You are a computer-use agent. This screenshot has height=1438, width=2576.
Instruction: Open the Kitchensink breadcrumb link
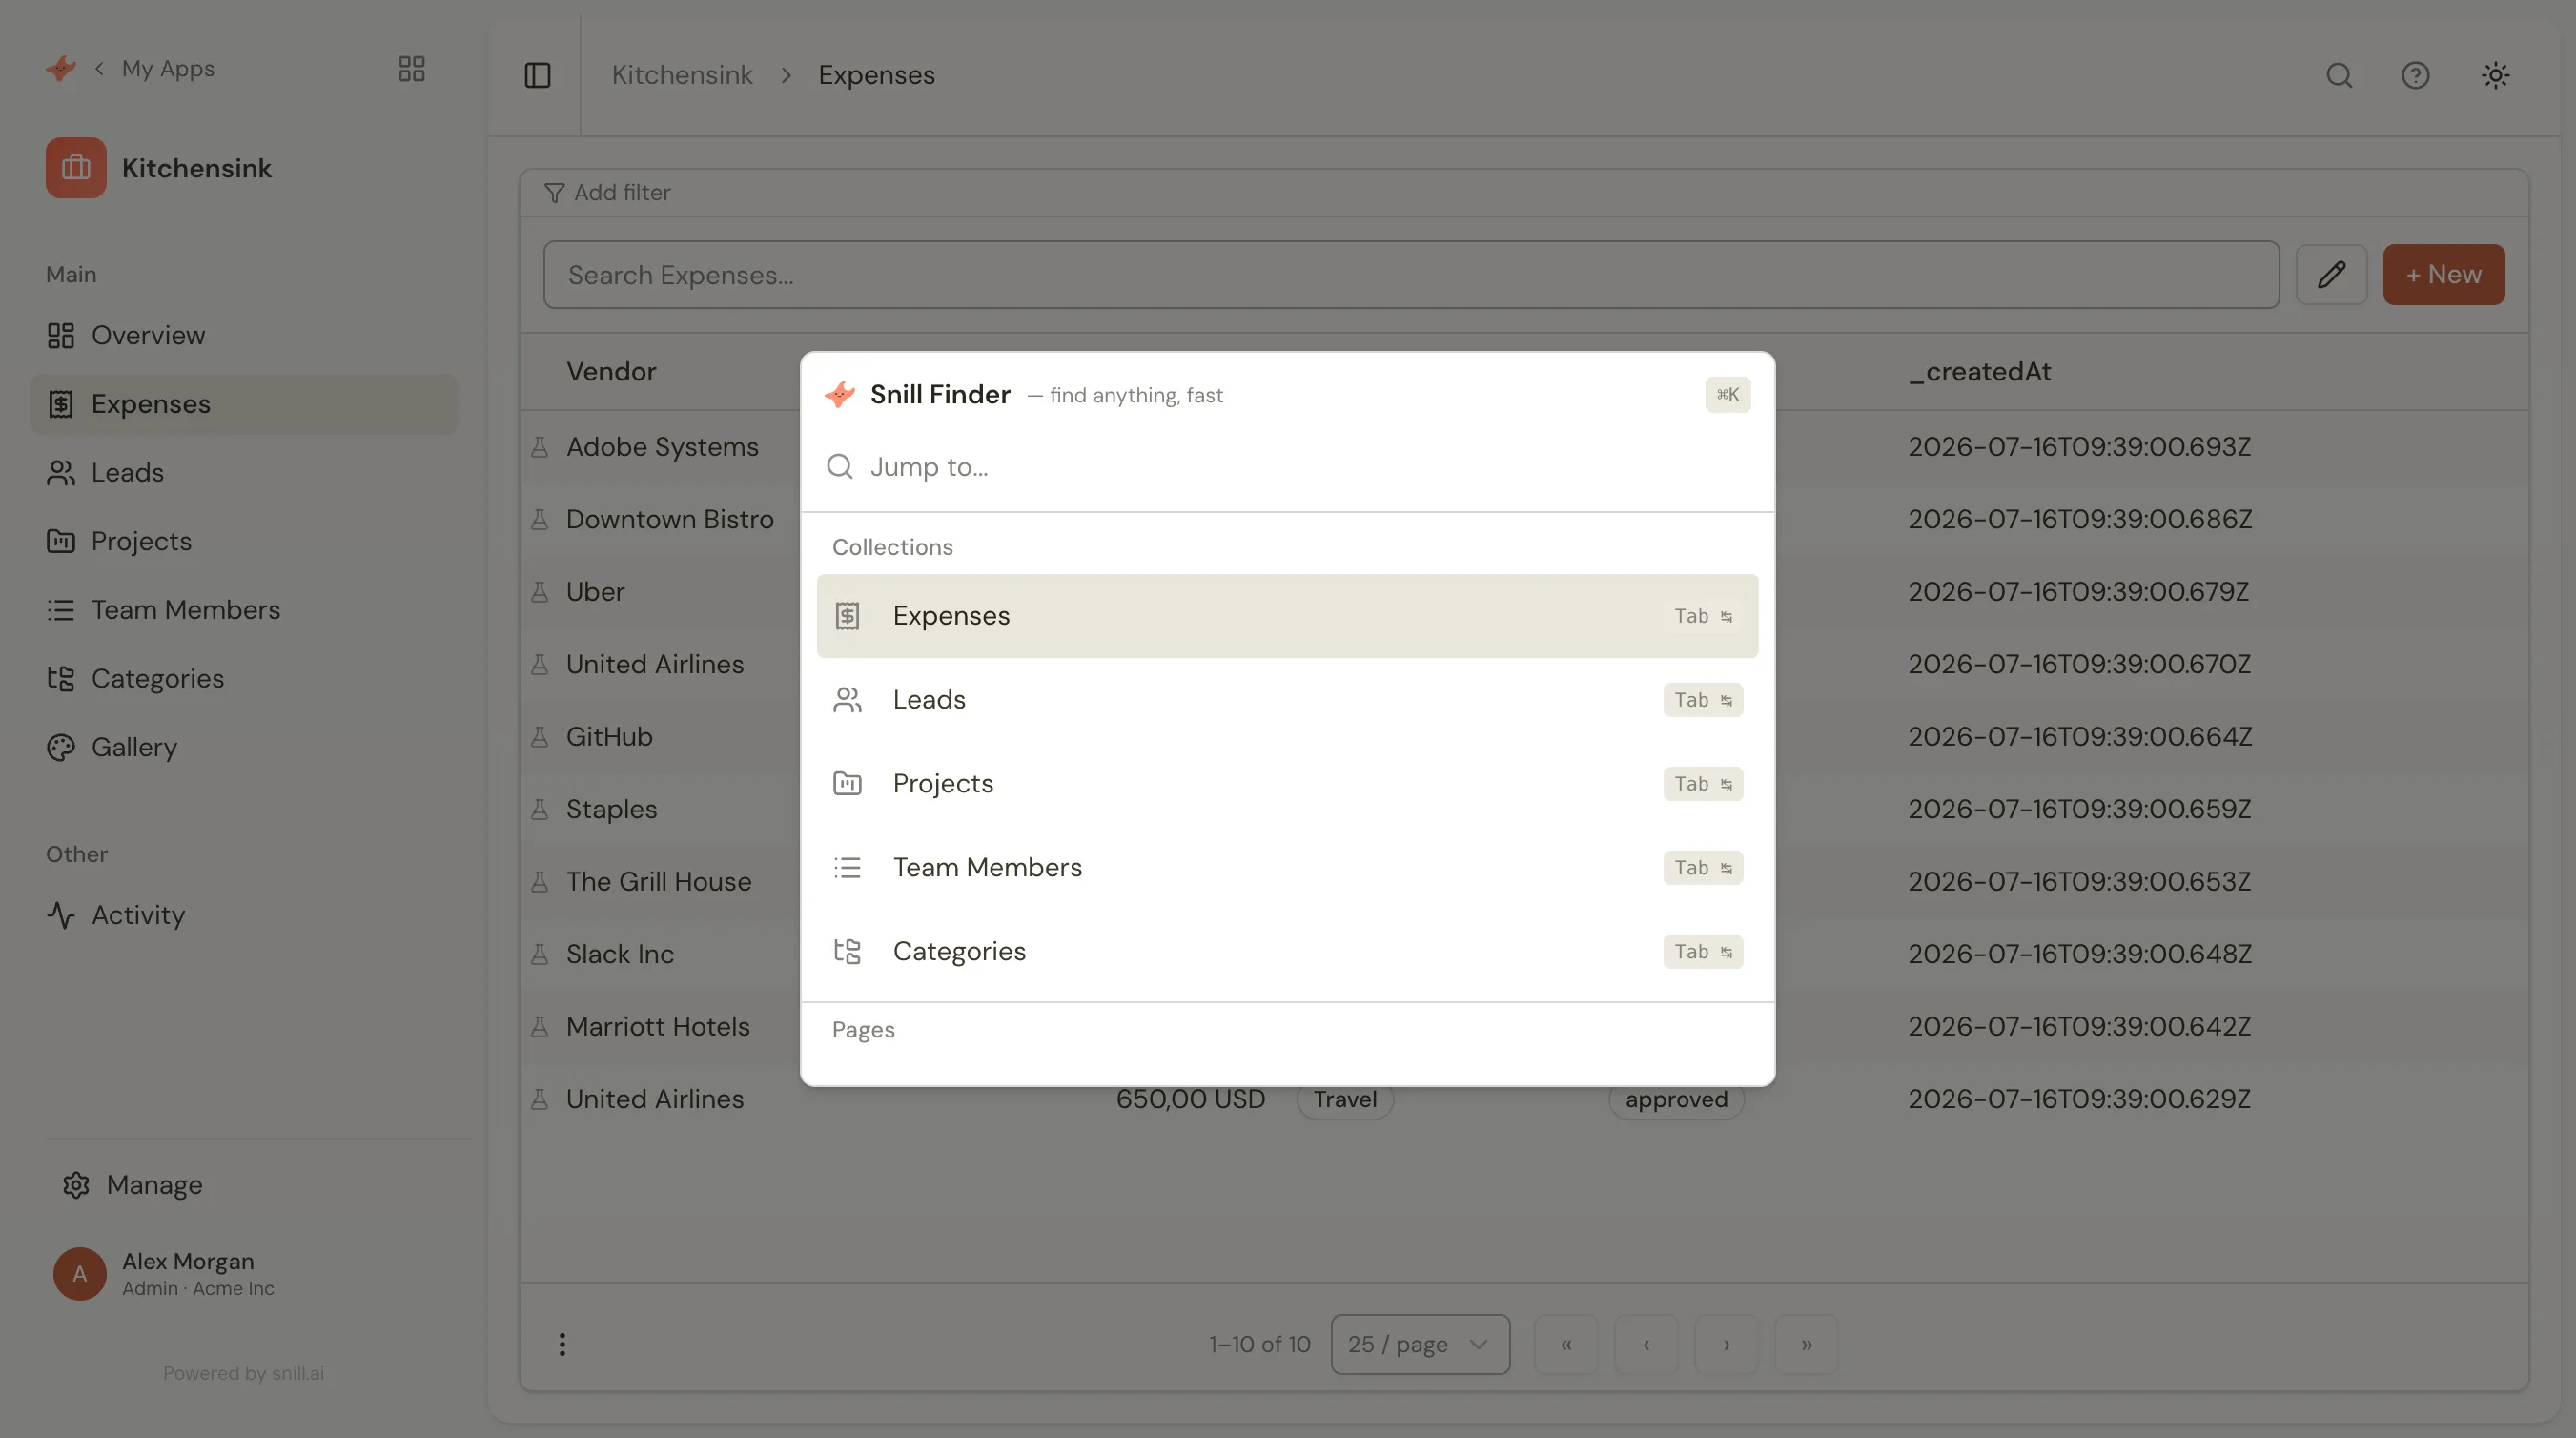pos(682,75)
